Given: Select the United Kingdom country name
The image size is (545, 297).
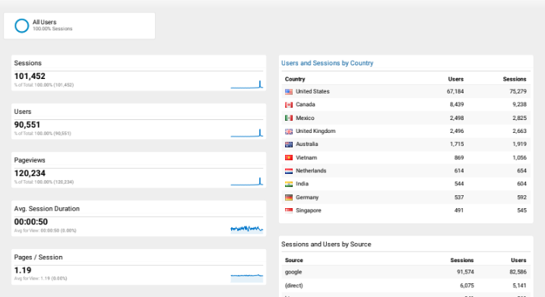Looking at the screenshot, I should click(x=315, y=131).
